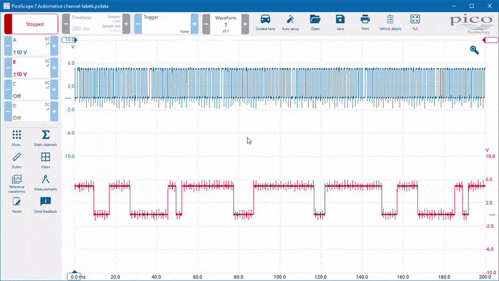Open Views grid icon
The width and height of the screenshot is (499, 281).
click(x=46, y=160)
